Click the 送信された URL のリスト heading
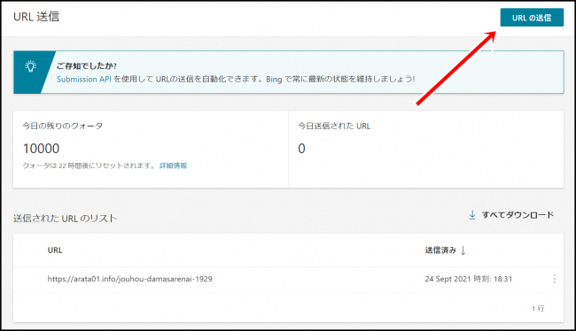 (65, 219)
